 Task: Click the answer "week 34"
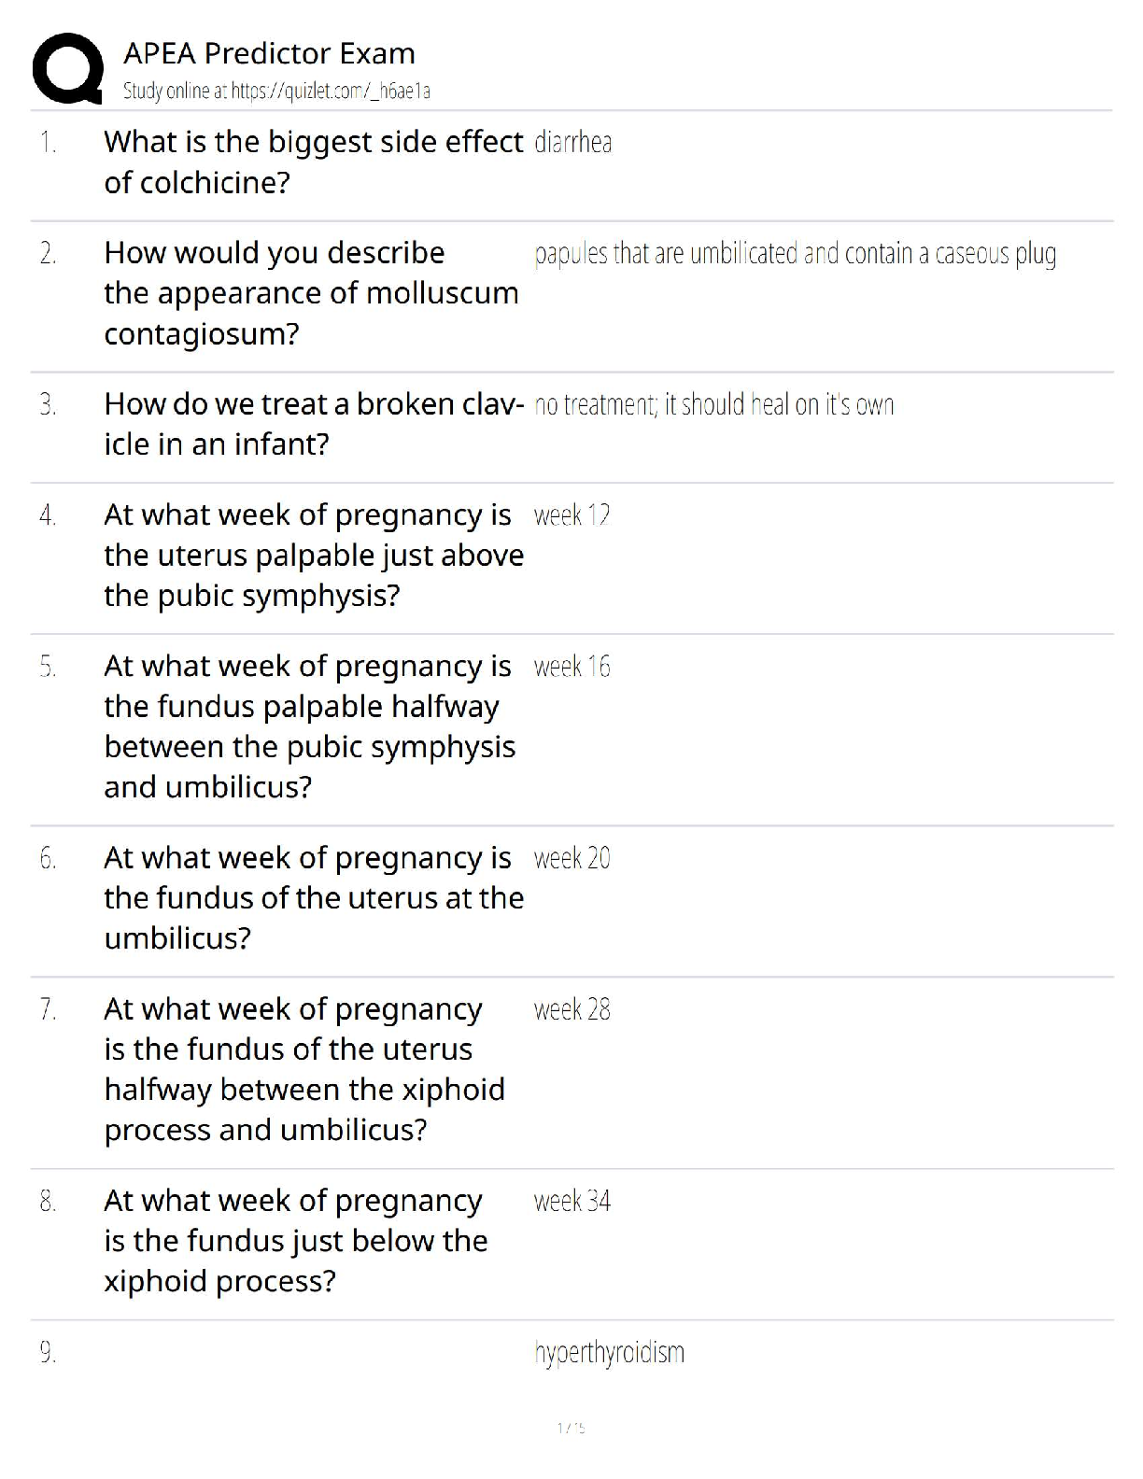[x=571, y=1201]
